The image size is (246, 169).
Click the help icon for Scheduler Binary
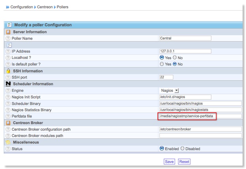coord(8,103)
